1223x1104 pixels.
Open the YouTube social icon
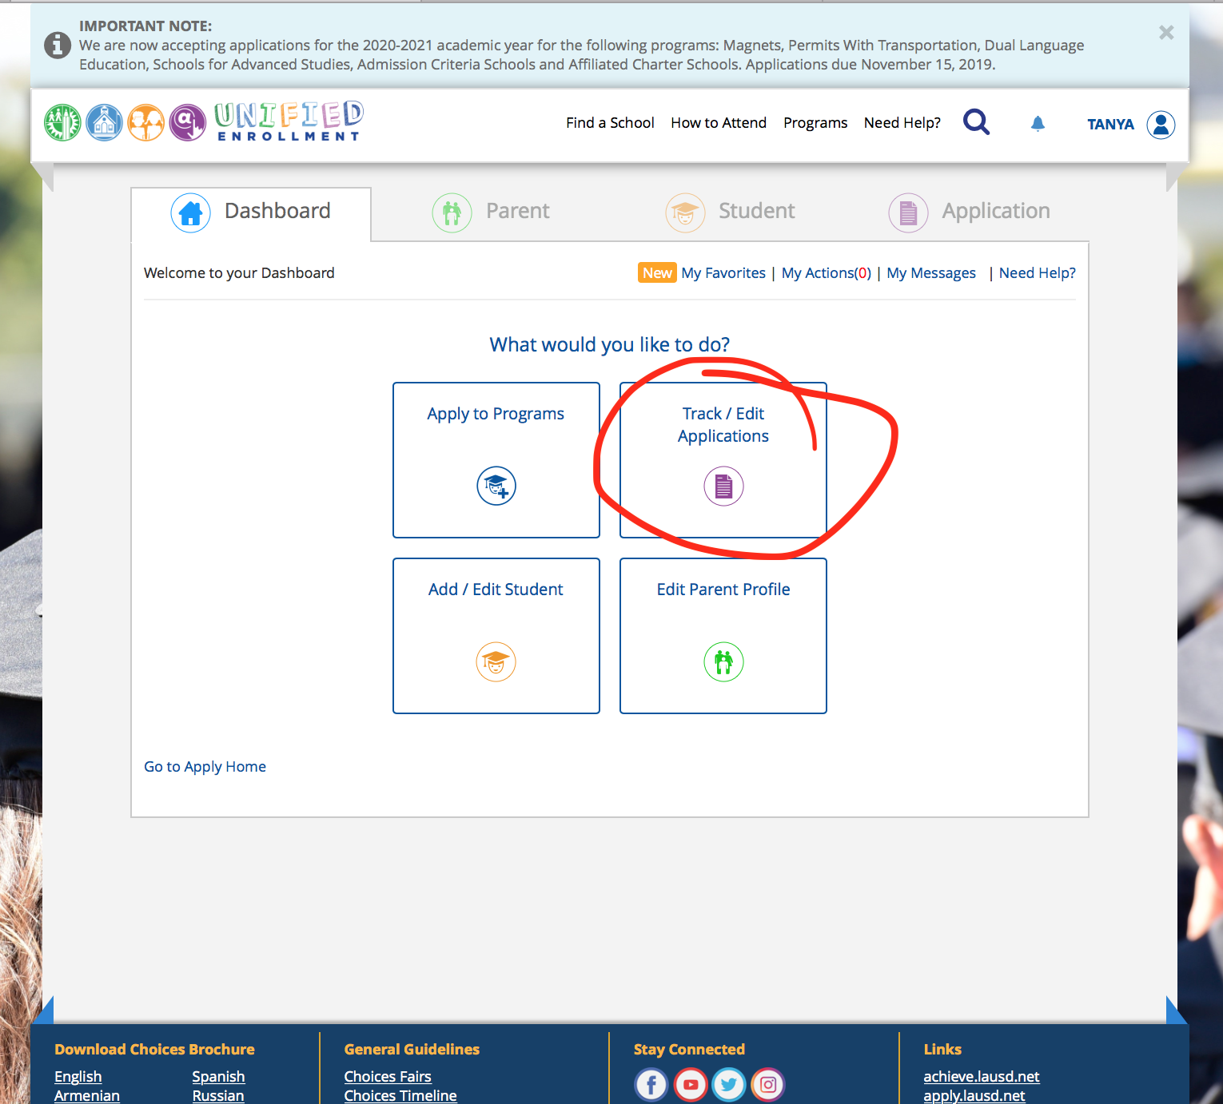tap(691, 1085)
